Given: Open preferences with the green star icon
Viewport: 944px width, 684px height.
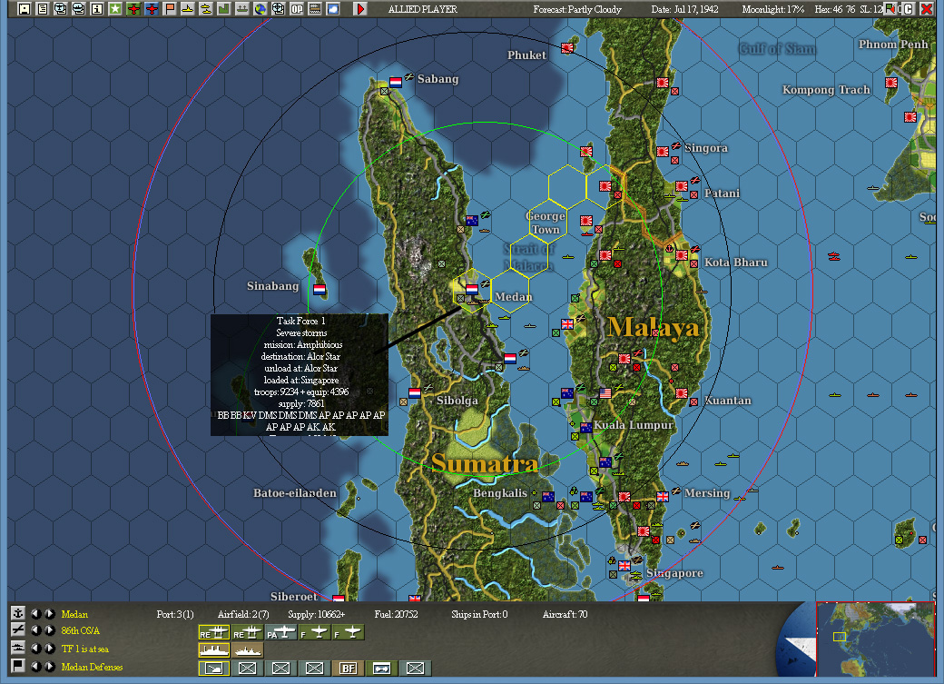Looking at the screenshot, I should [x=114, y=8].
